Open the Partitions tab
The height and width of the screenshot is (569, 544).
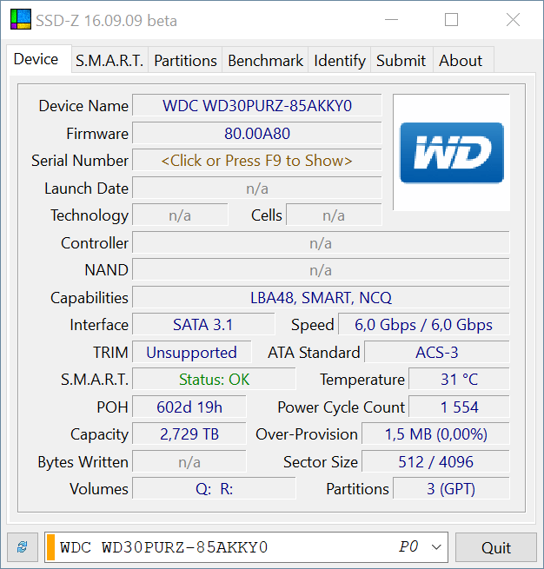point(185,60)
